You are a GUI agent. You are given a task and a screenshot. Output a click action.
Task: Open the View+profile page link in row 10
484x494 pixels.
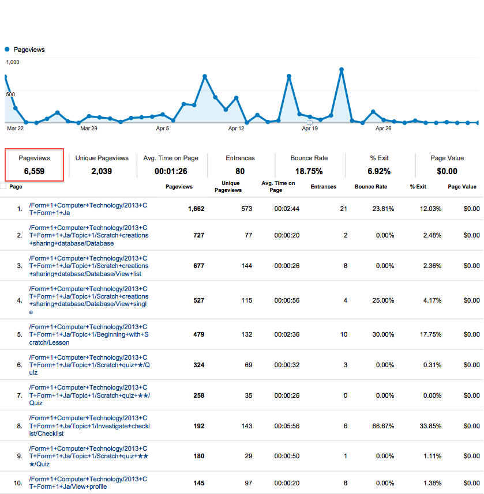(x=88, y=483)
